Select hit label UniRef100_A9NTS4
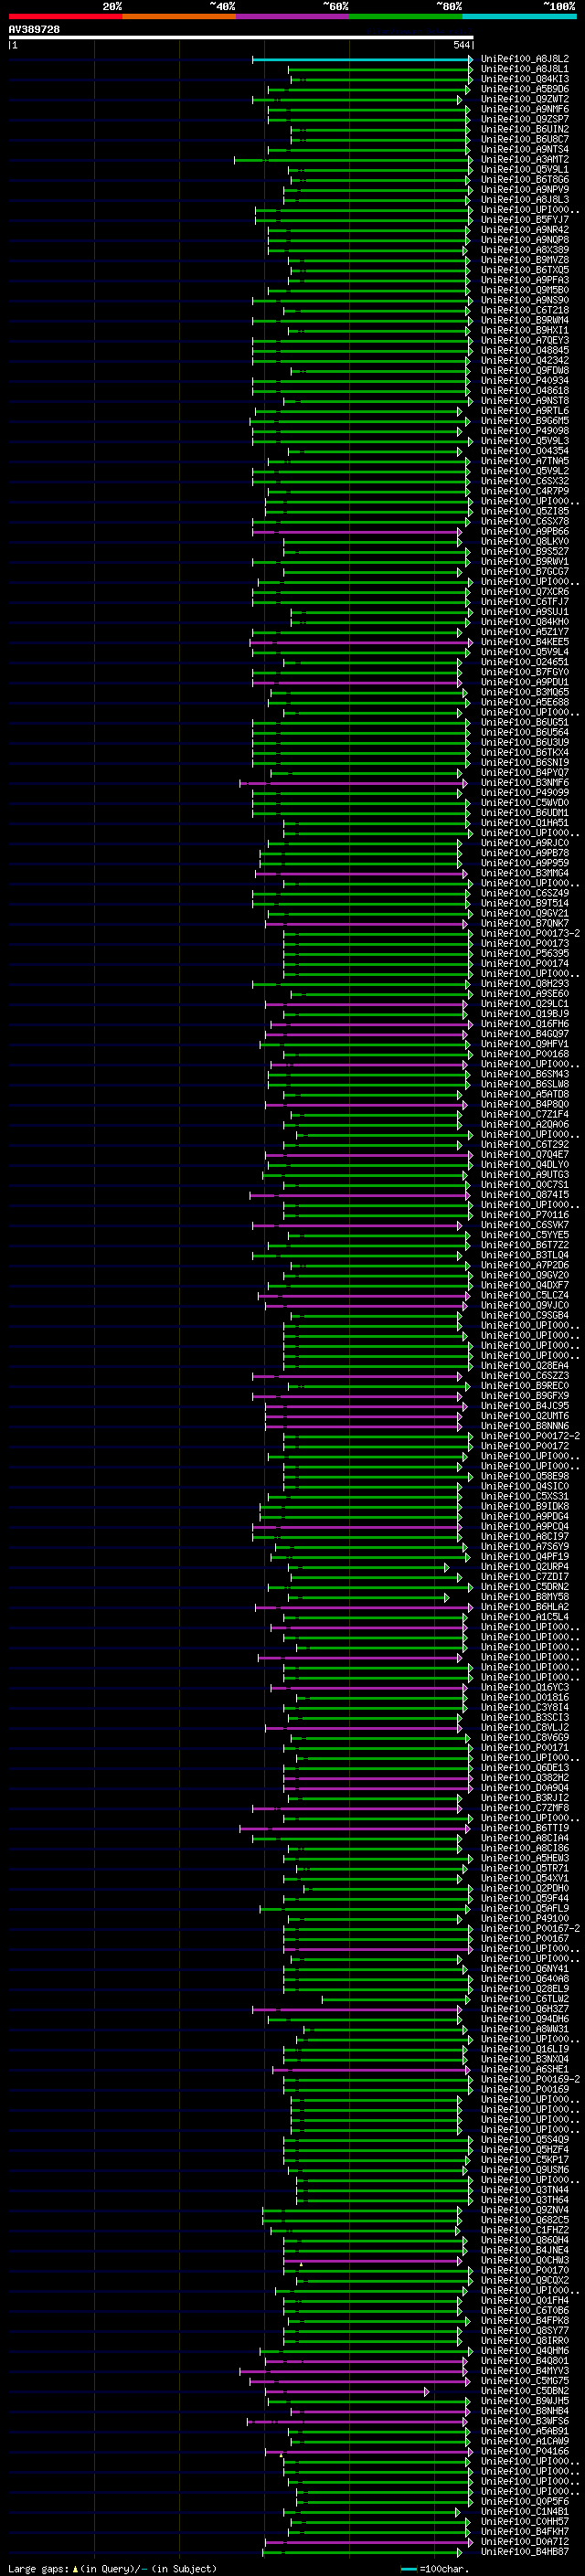Screen dimensions: 585x2576 [x=525, y=149]
